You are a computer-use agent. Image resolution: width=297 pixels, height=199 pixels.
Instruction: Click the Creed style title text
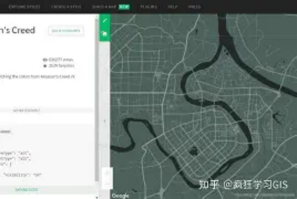click(17, 30)
